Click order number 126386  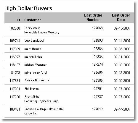97,80
